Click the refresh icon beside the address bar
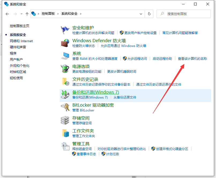The image size is (216, 178). click(149, 14)
